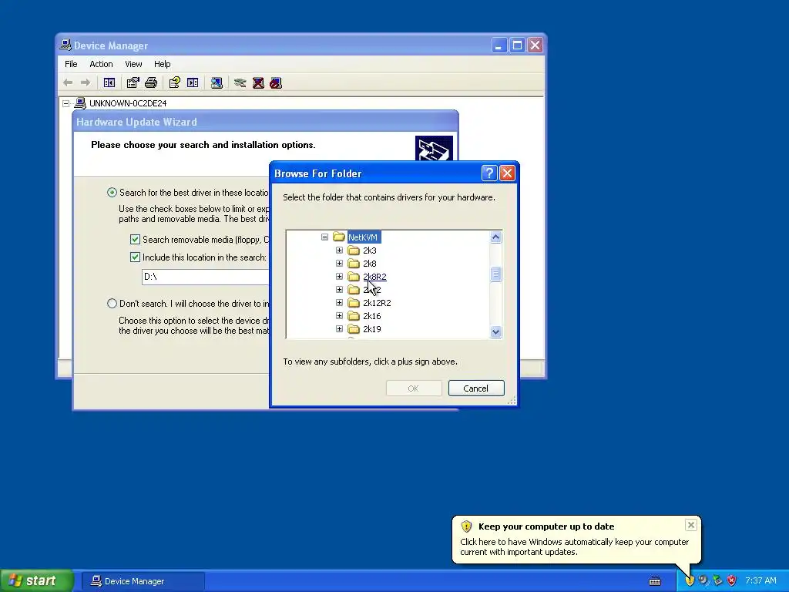Screen dimensions: 789x592
Task: Open the Help menu
Action: point(162,64)
